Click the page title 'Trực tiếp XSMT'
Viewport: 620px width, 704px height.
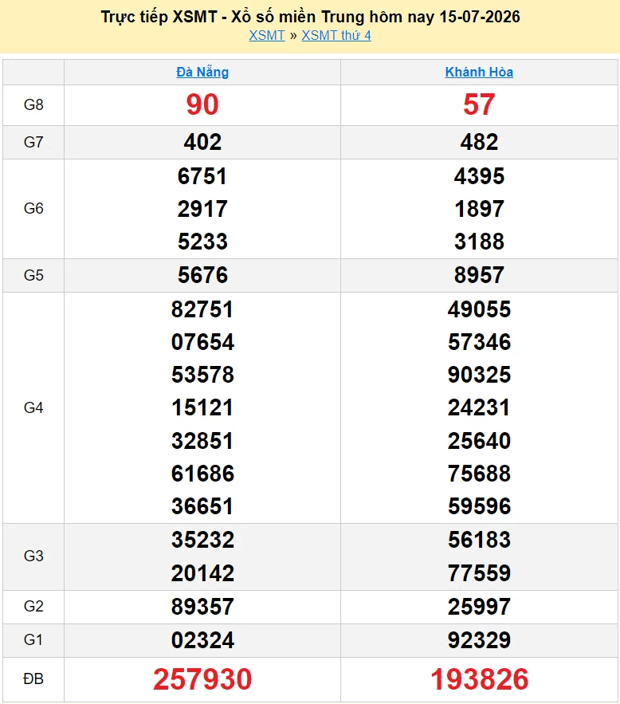159,17
